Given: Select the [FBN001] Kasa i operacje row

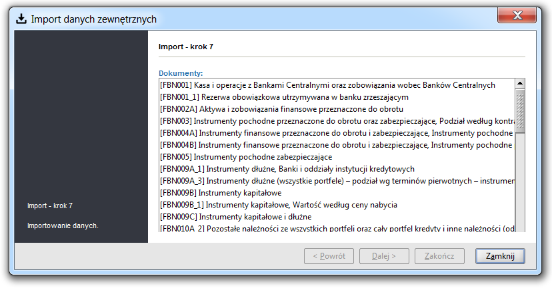Looking at the screenshot, I should pos(337,85).
